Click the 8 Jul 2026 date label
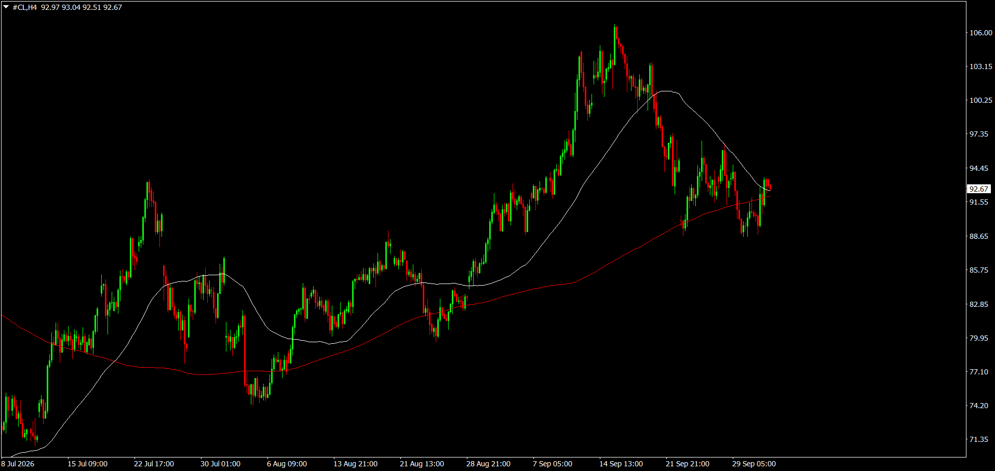 click(x=18, y=464)
